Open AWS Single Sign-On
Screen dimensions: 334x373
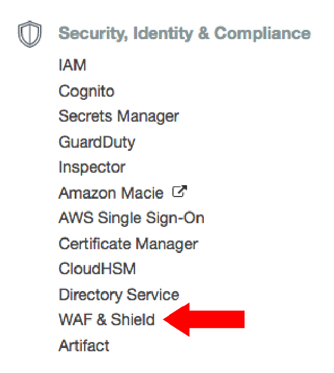pyautogui.click(x=131, y=218)
